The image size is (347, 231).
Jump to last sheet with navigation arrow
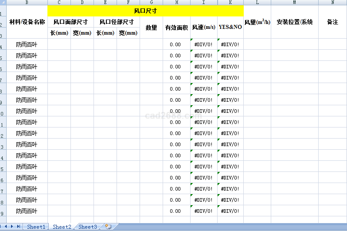point(18,227)
